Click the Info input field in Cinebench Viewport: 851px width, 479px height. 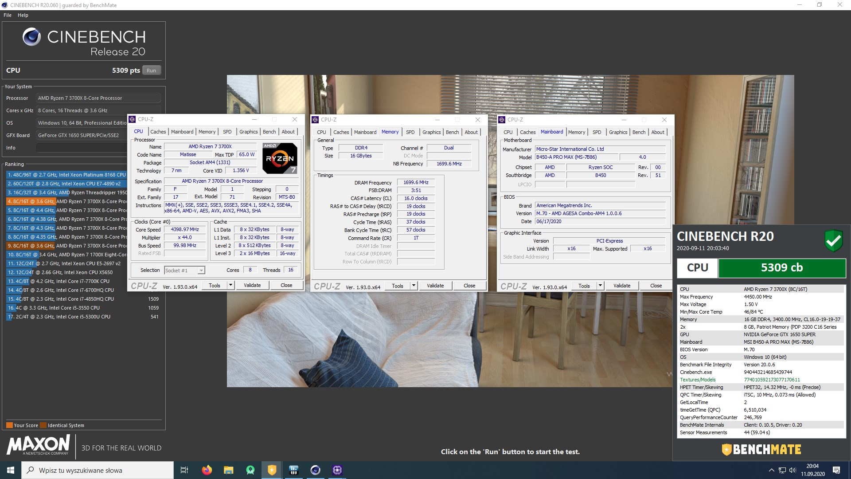82,148
